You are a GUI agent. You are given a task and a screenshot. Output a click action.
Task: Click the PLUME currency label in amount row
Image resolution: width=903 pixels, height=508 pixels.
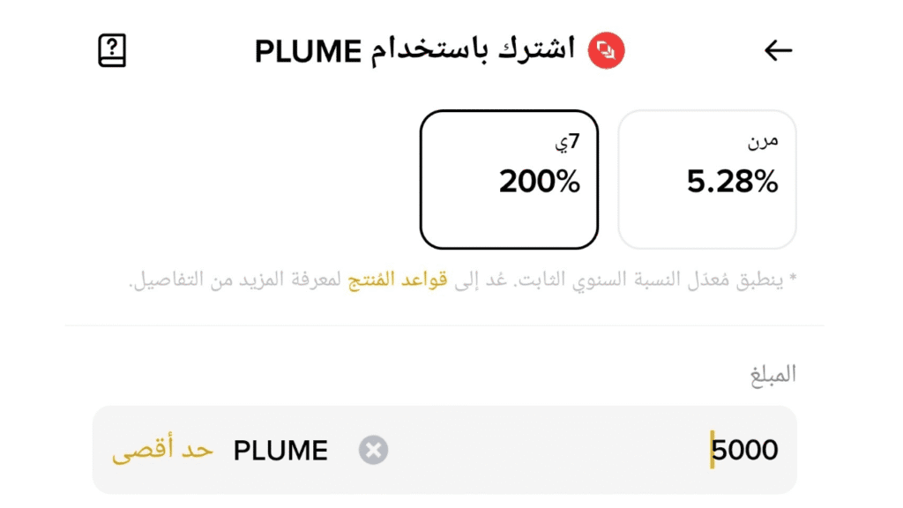pos(280,451)
